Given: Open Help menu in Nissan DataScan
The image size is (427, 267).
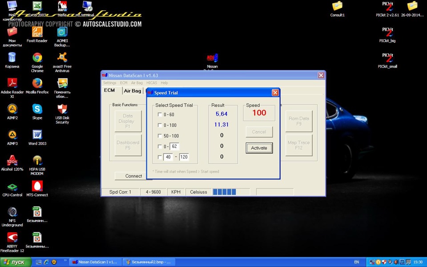Looking at the screenshot, I should [x=164, y=83].
